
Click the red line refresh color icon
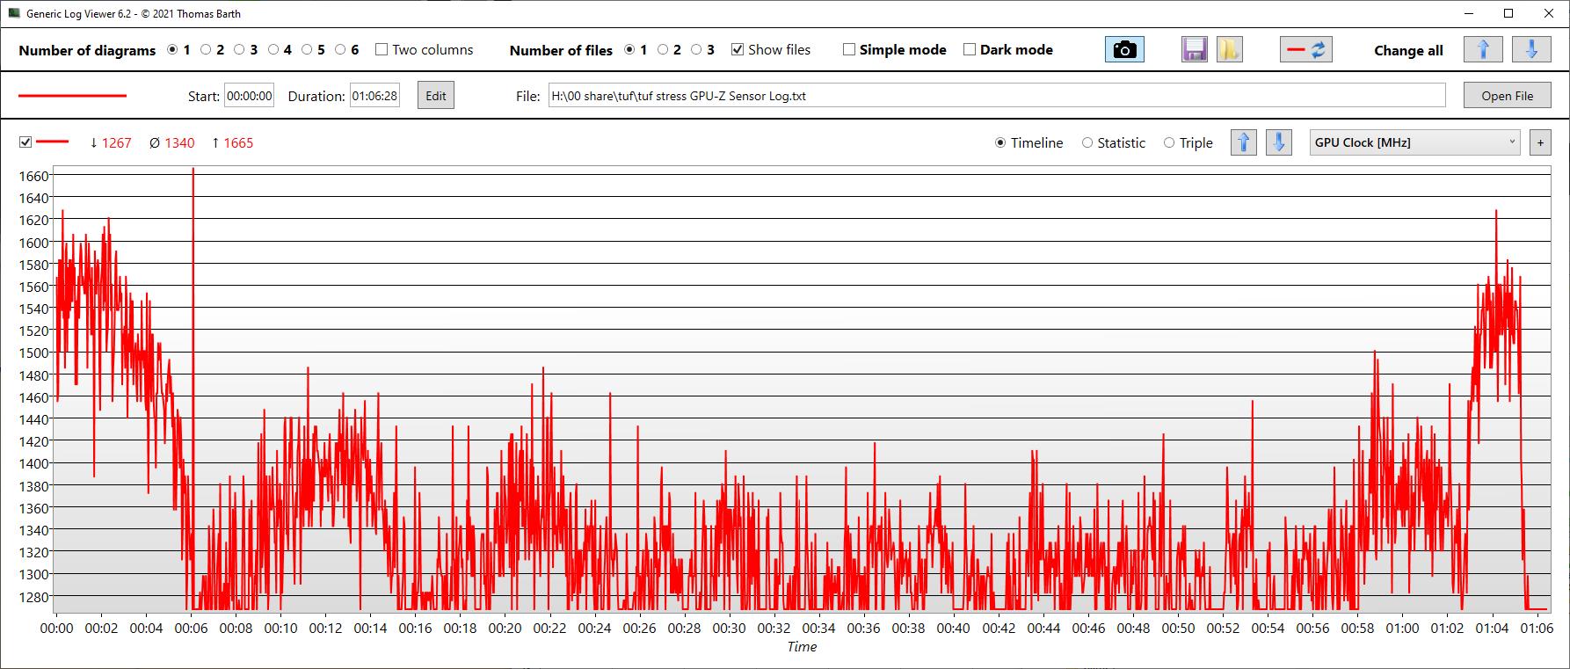click(1305, 50)
